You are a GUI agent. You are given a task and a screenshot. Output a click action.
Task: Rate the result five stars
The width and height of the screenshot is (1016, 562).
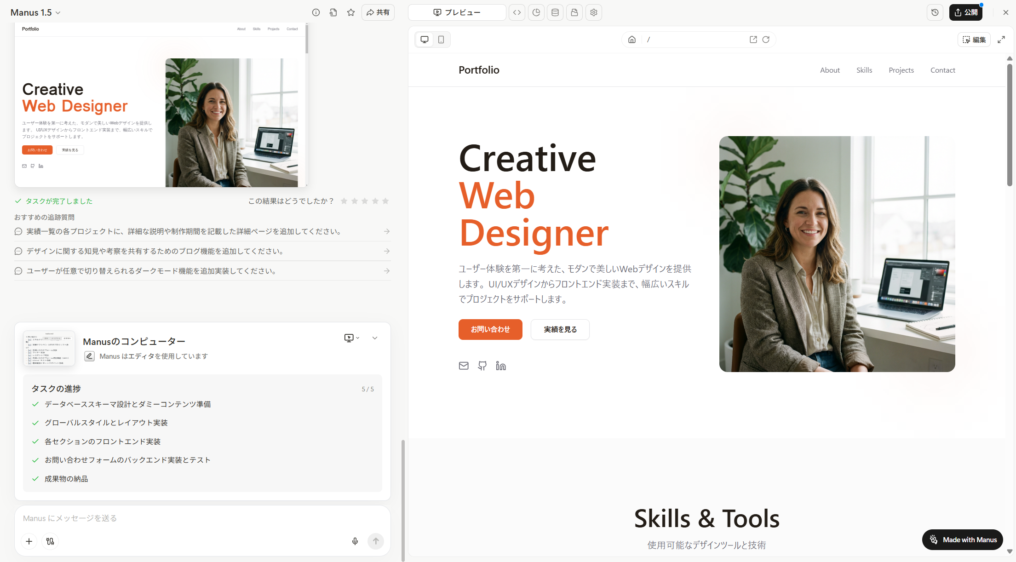pos(385,201)
